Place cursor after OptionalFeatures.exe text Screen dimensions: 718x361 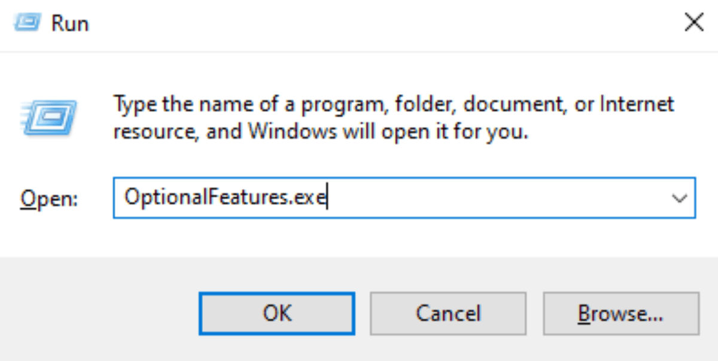pyautogui.click(x=327, y=198)
